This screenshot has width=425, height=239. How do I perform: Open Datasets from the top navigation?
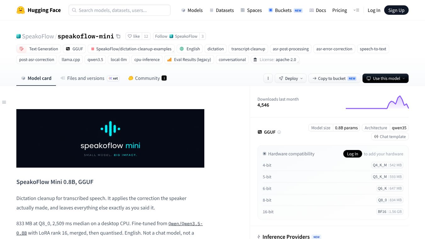(221, 10)
